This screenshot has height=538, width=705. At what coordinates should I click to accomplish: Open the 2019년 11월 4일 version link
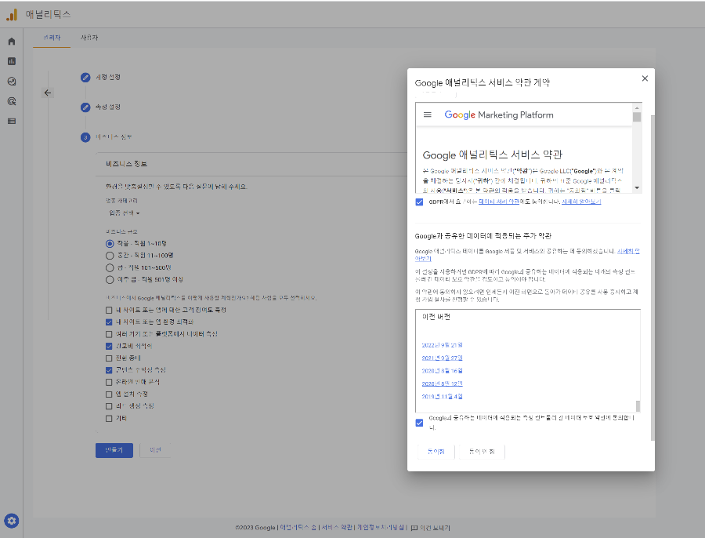point(442,397)
